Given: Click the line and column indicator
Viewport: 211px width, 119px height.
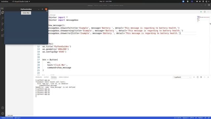Looking at the screenshot, I should tap(177, 118).
